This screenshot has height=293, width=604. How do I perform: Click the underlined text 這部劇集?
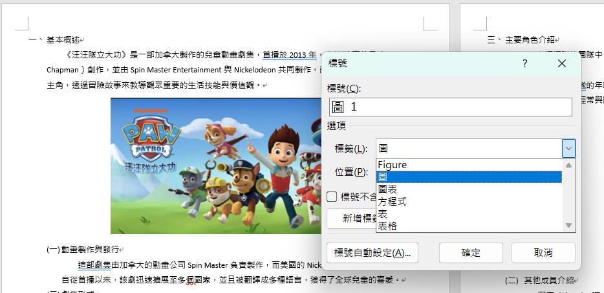(x=94, y=265)
